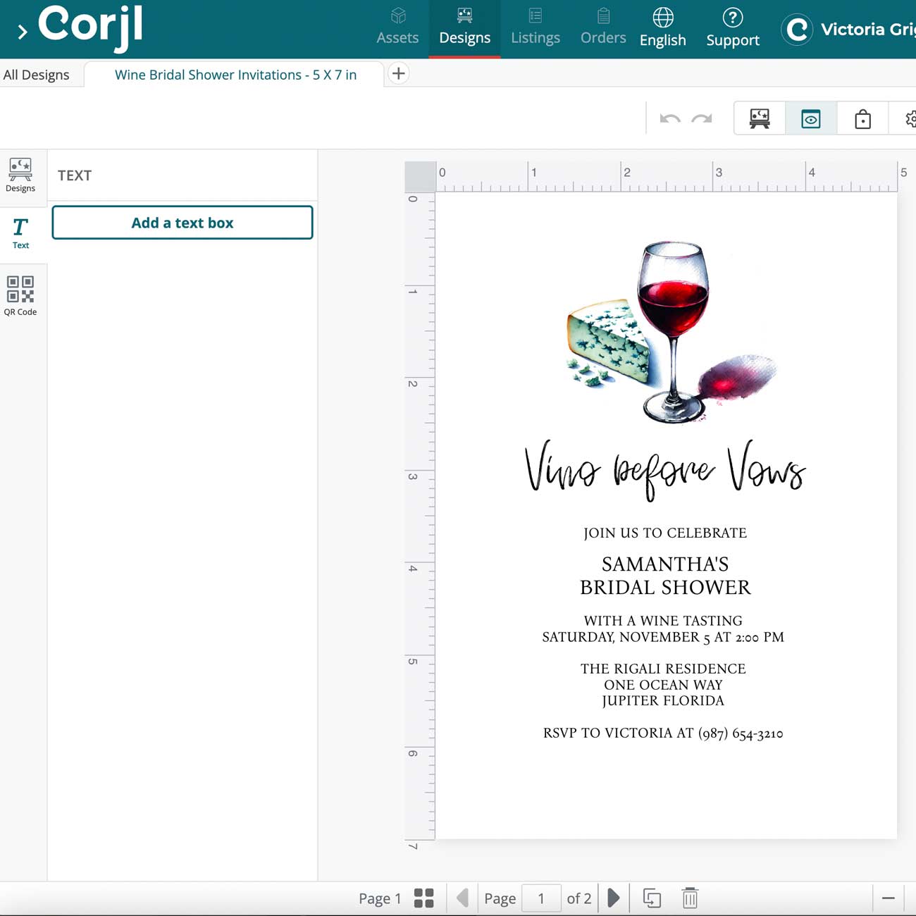Click the zoom out minus control
Screen dimensions: 916x916
point(888,898)
